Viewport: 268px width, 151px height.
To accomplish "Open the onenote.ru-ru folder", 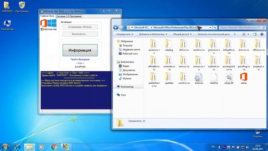I will [x=169, y=62].
